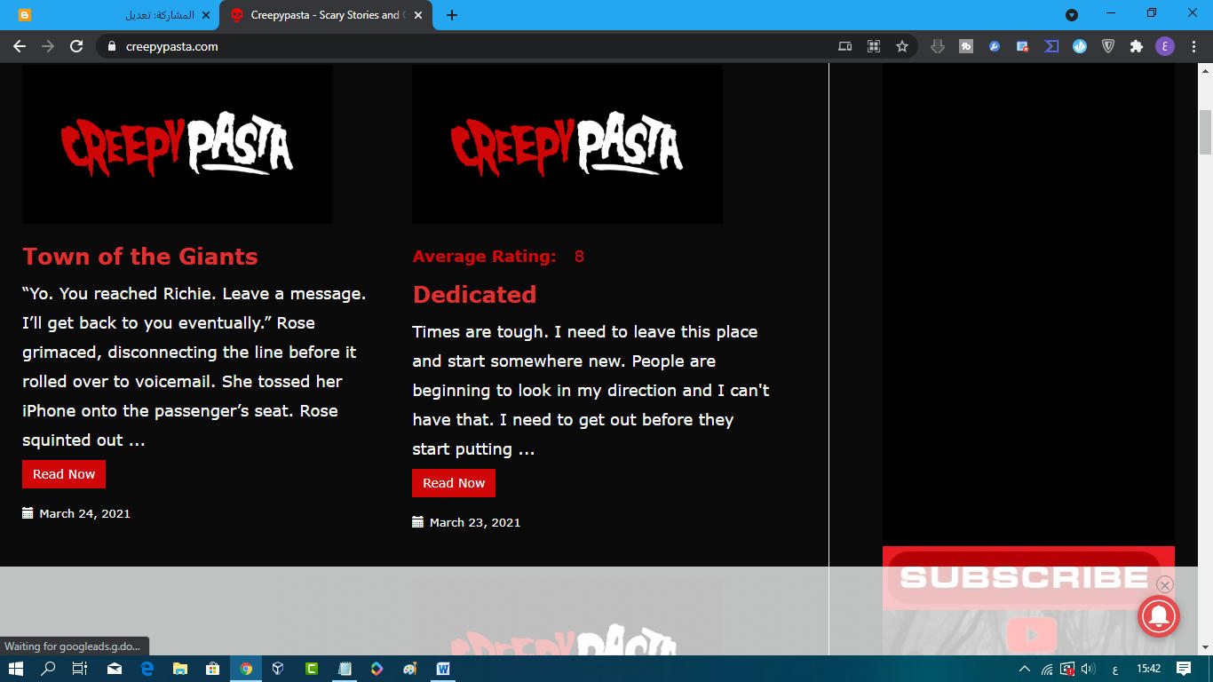Reload the creepypasta.com page
This screenshot has height=682, width=1213.
tap(76, 46)
